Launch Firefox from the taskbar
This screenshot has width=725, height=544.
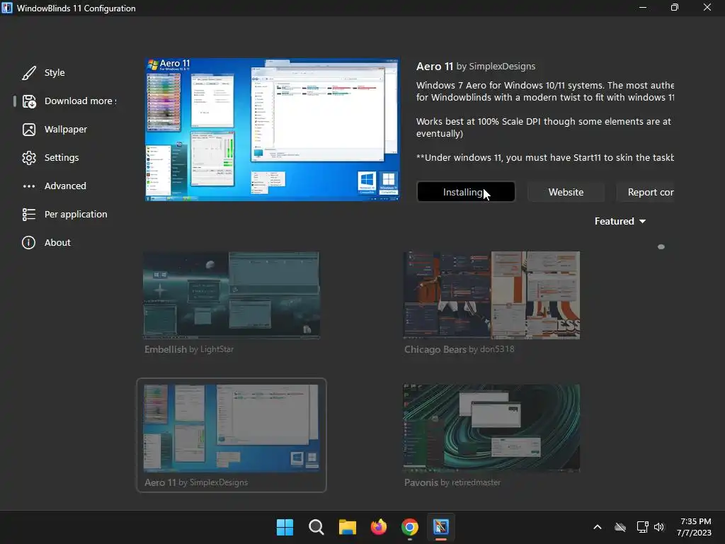(379, 527)
